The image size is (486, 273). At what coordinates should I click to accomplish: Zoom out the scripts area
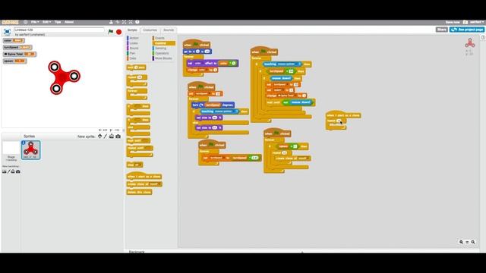[461, 242]
